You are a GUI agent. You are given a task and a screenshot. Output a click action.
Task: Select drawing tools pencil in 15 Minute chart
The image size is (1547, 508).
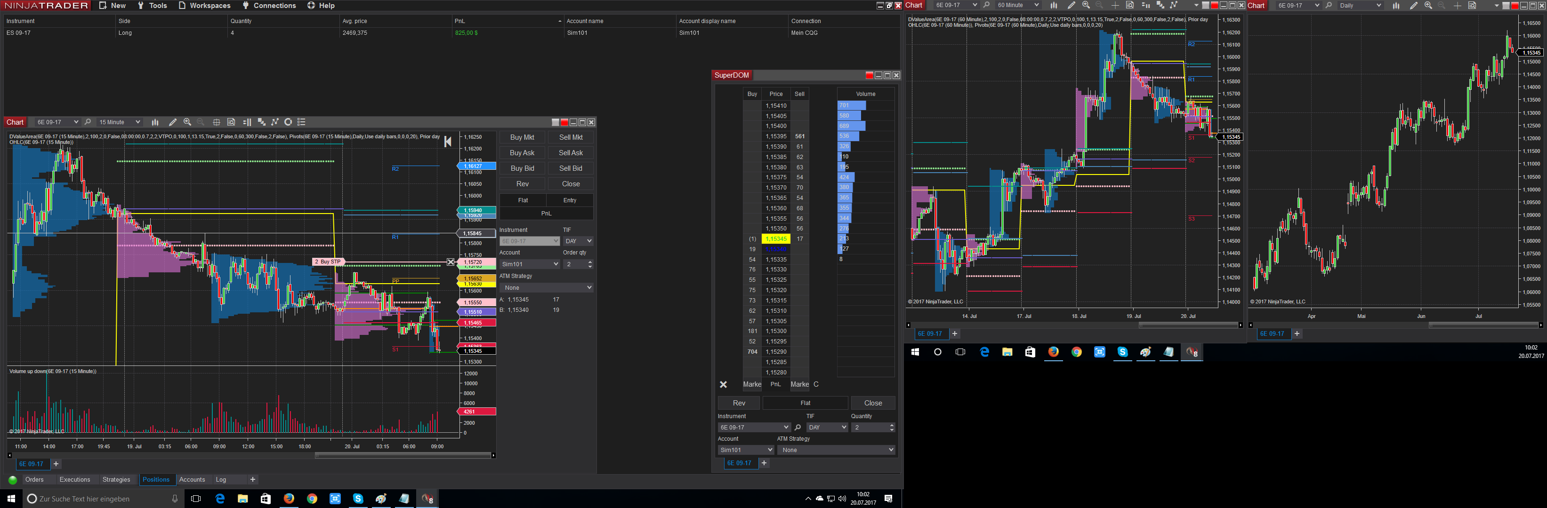click(x=173, y=122)
